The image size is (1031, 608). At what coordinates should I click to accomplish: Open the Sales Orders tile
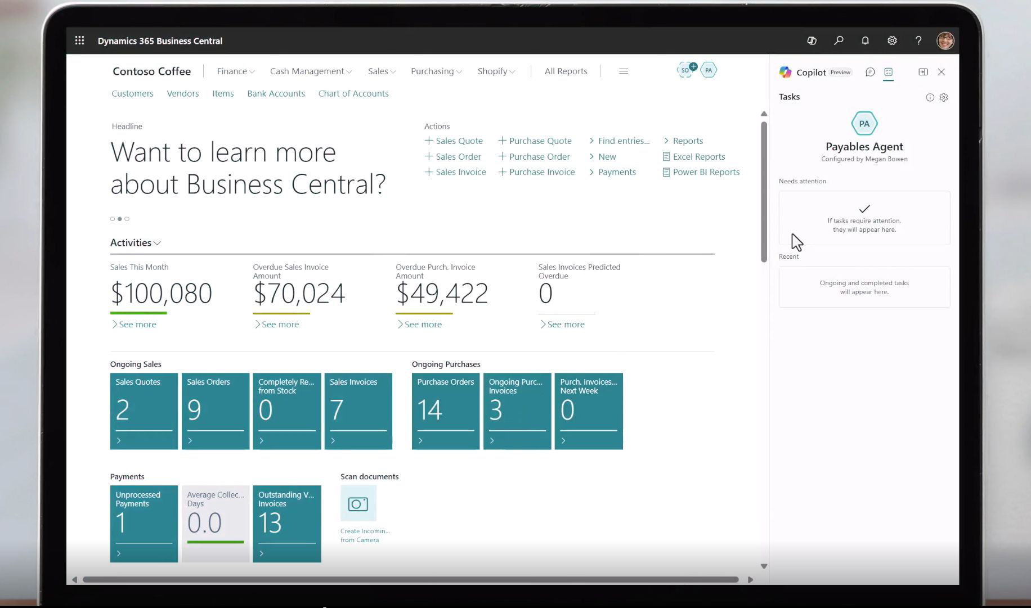click(x=216, y=411)
